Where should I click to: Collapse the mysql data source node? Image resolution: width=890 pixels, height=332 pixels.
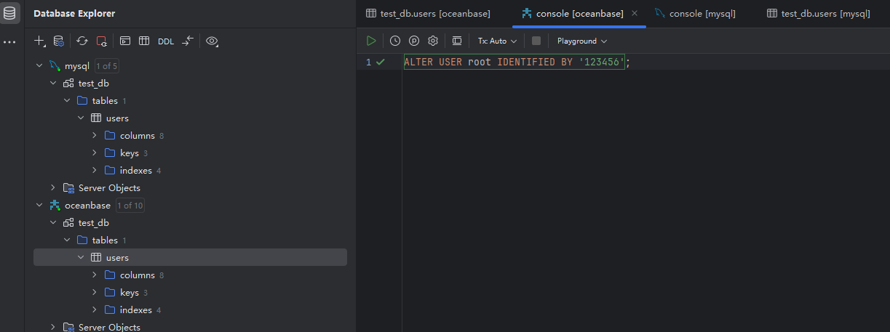click(x=39, y=66)
